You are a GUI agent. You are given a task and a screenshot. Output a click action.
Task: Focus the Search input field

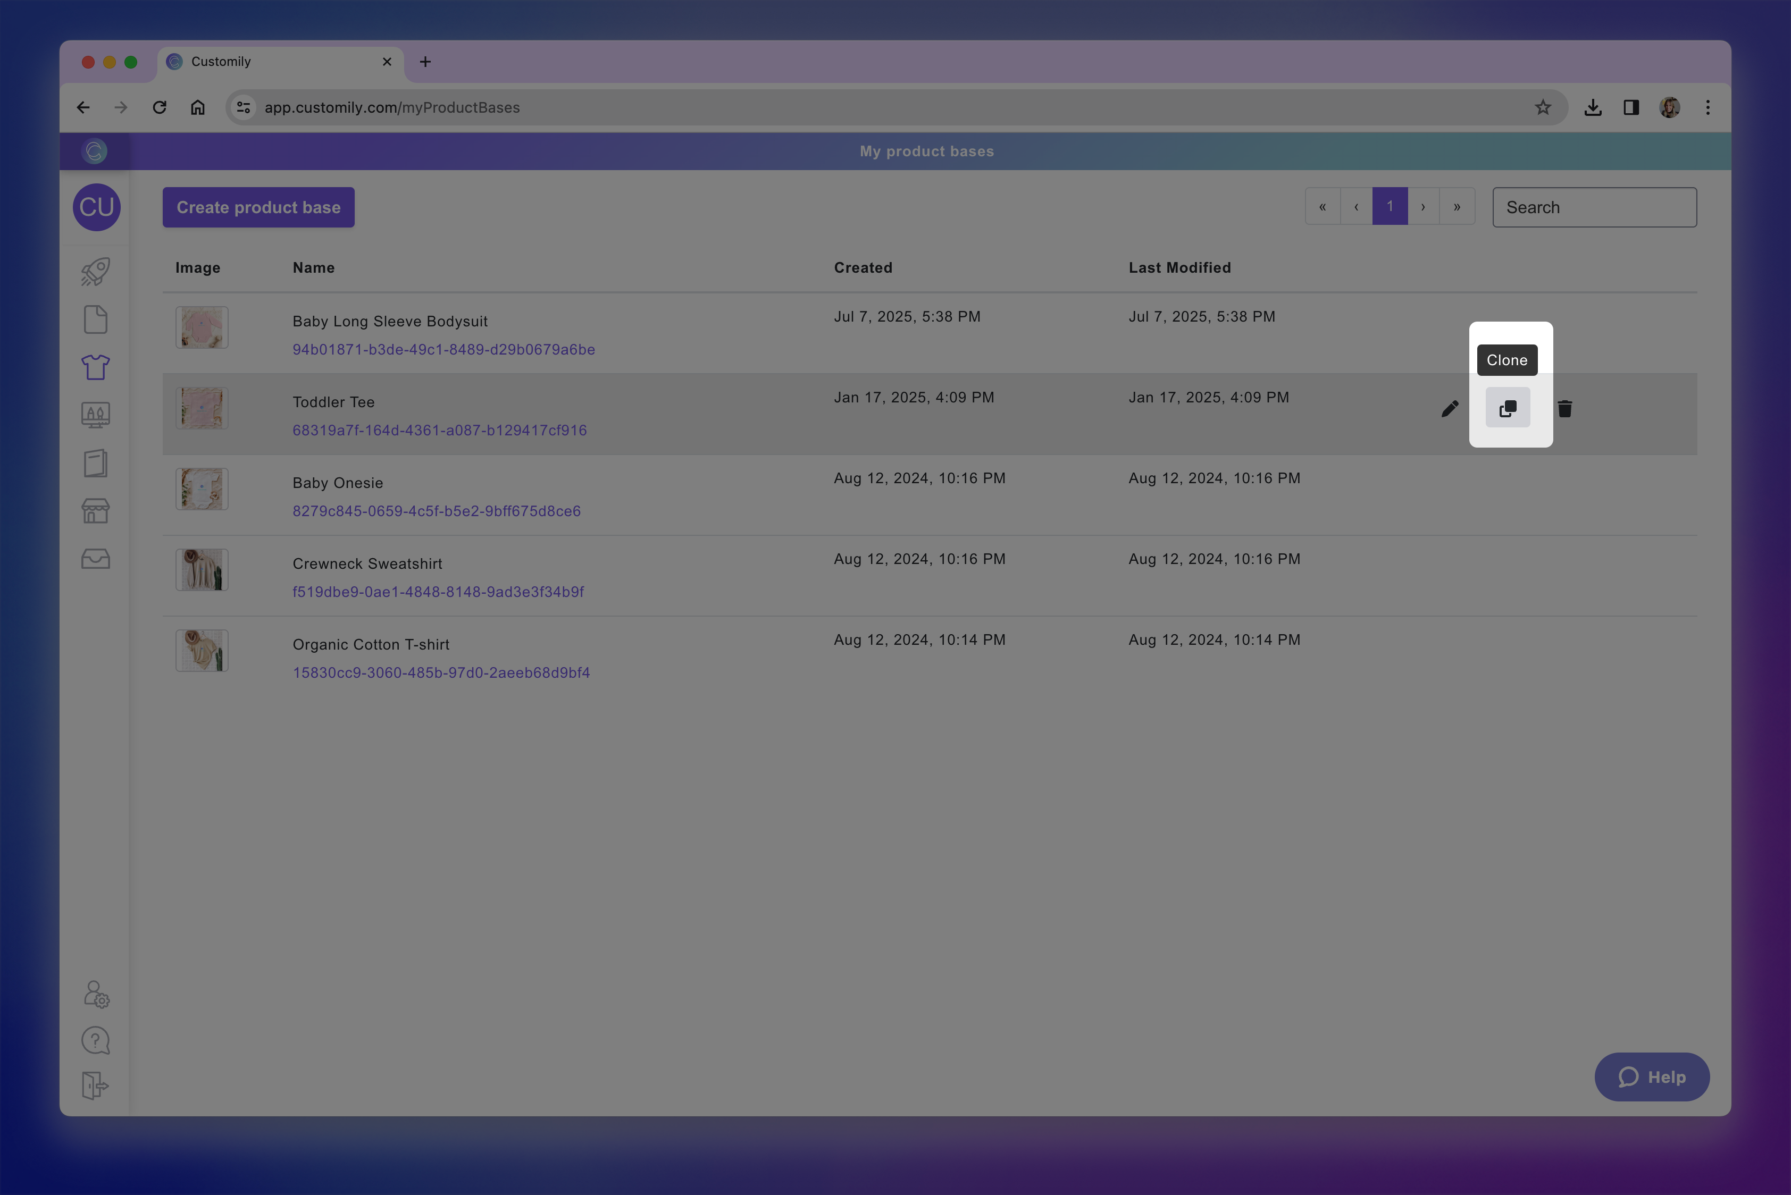[1594, 207]
